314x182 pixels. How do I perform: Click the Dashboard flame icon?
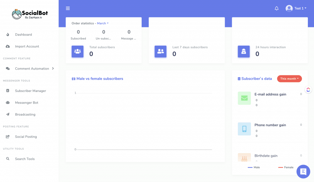pos(8,35)
